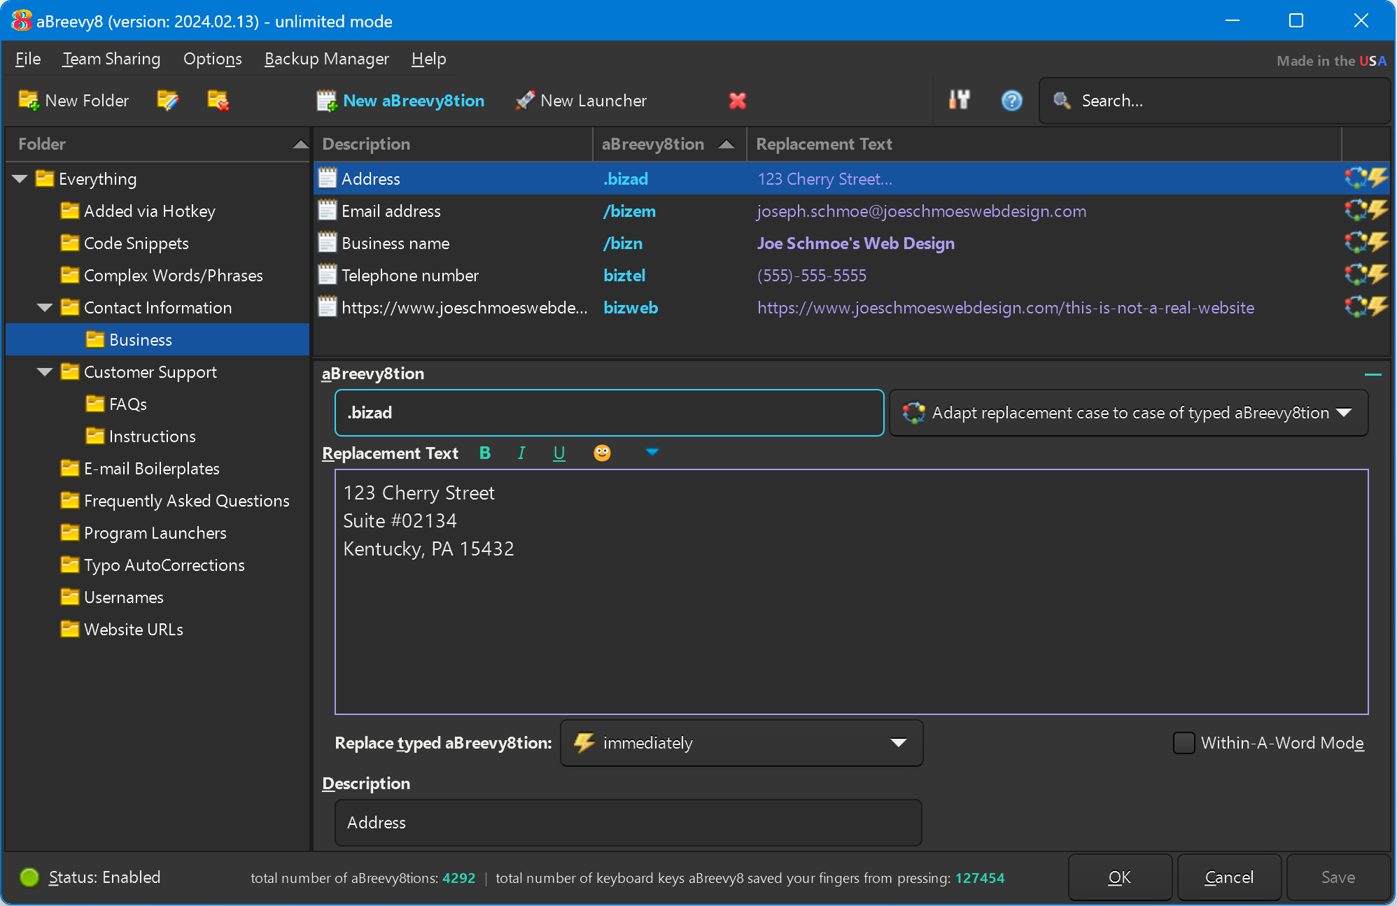Click the tools/settings wrench icon
The image size is (1397, 906).
[x=958, y=101]
